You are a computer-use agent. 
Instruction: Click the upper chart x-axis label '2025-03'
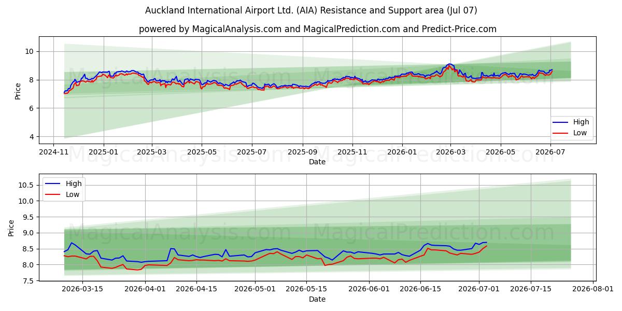152,152
